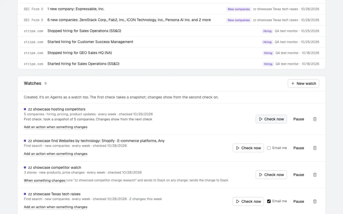Click the Watches section heading

pos(33,83)
